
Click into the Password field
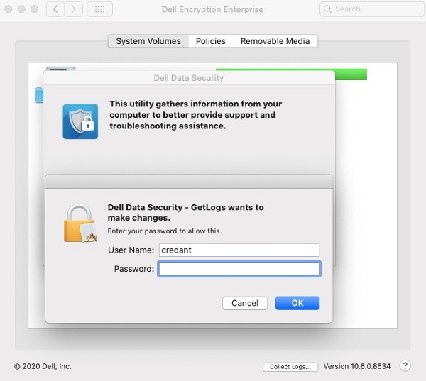click(x=239, y=269)
